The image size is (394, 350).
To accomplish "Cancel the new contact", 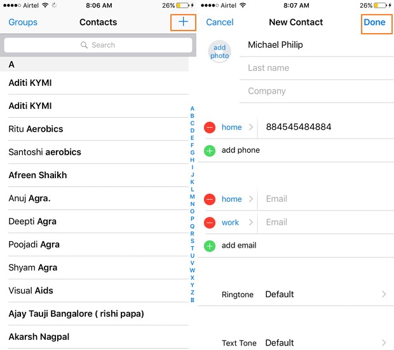I will 220,22.
